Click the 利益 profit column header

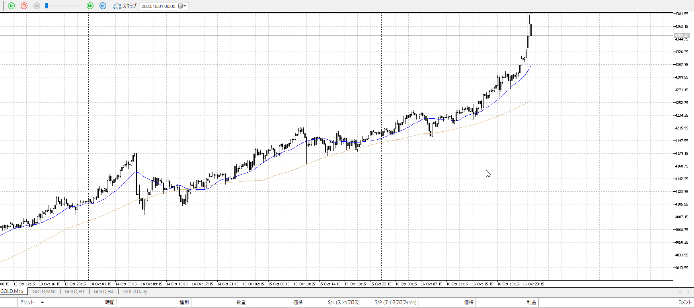(531, 302)
